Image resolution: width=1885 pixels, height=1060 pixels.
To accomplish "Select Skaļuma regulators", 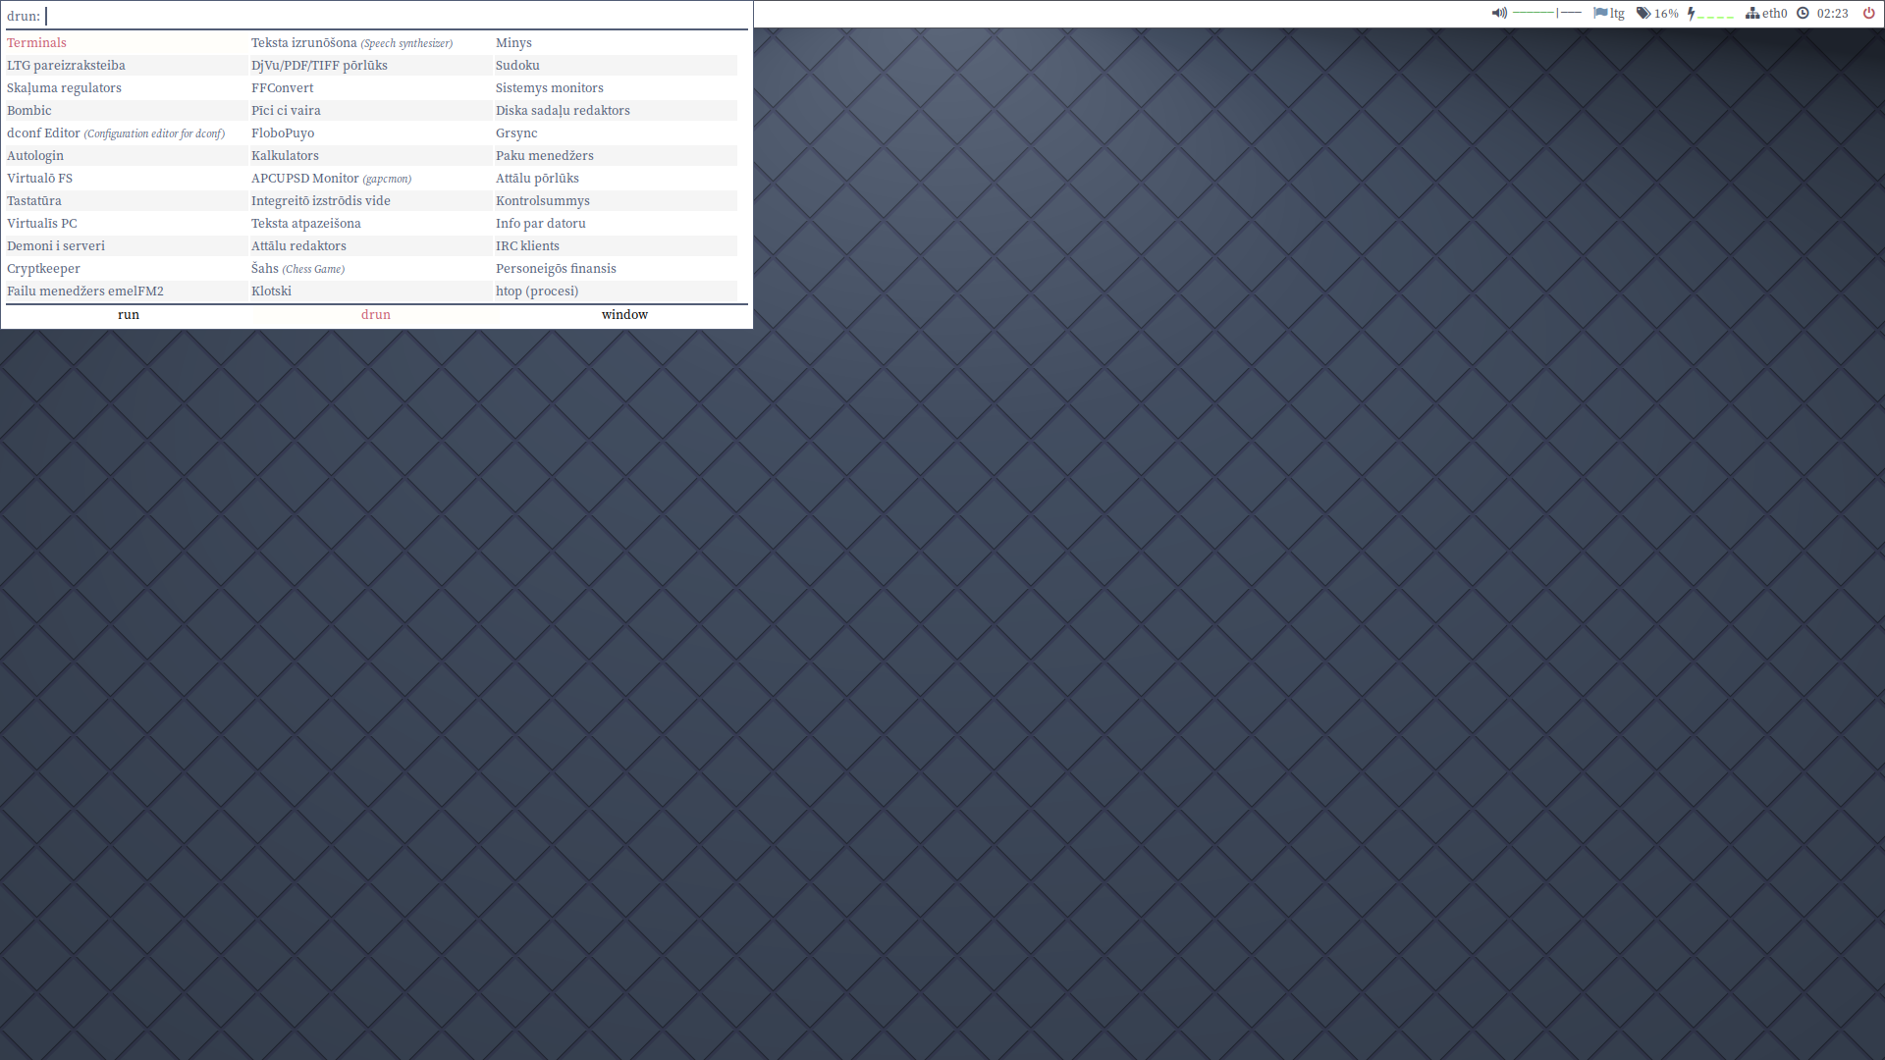I will (x=126, y=88).
